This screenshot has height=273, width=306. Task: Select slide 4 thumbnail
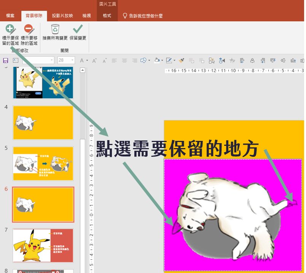[x=43, y=123]
